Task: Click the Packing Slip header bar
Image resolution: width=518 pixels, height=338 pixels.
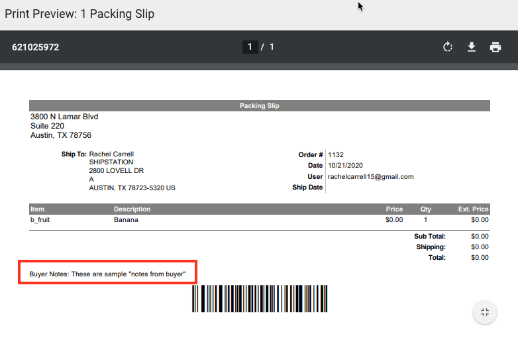Action: 259,105
